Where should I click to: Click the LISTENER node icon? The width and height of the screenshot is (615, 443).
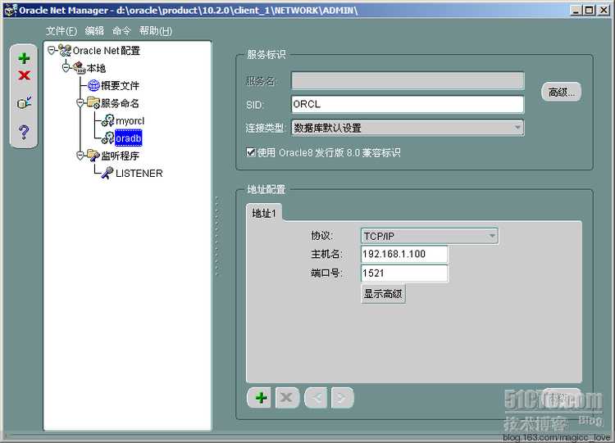point(107,173)
